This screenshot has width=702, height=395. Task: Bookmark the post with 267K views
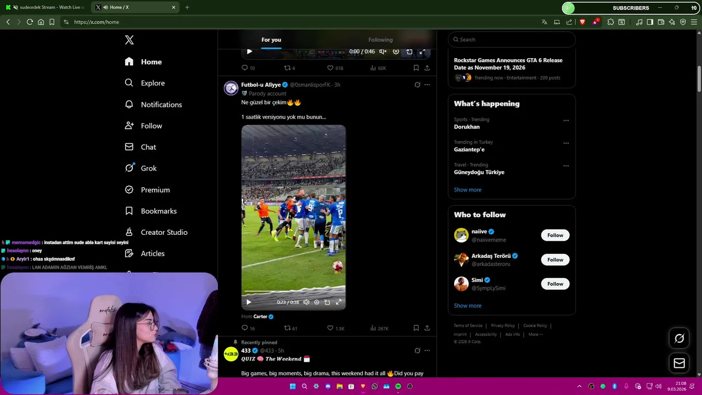(416, 328)
